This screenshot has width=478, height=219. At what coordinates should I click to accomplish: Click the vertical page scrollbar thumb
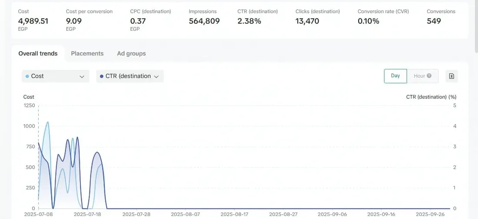476,26
